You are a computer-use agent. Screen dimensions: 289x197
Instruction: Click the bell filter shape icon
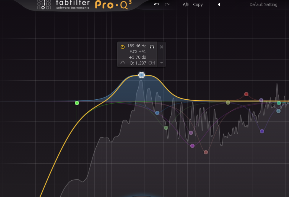pos(123,63)
